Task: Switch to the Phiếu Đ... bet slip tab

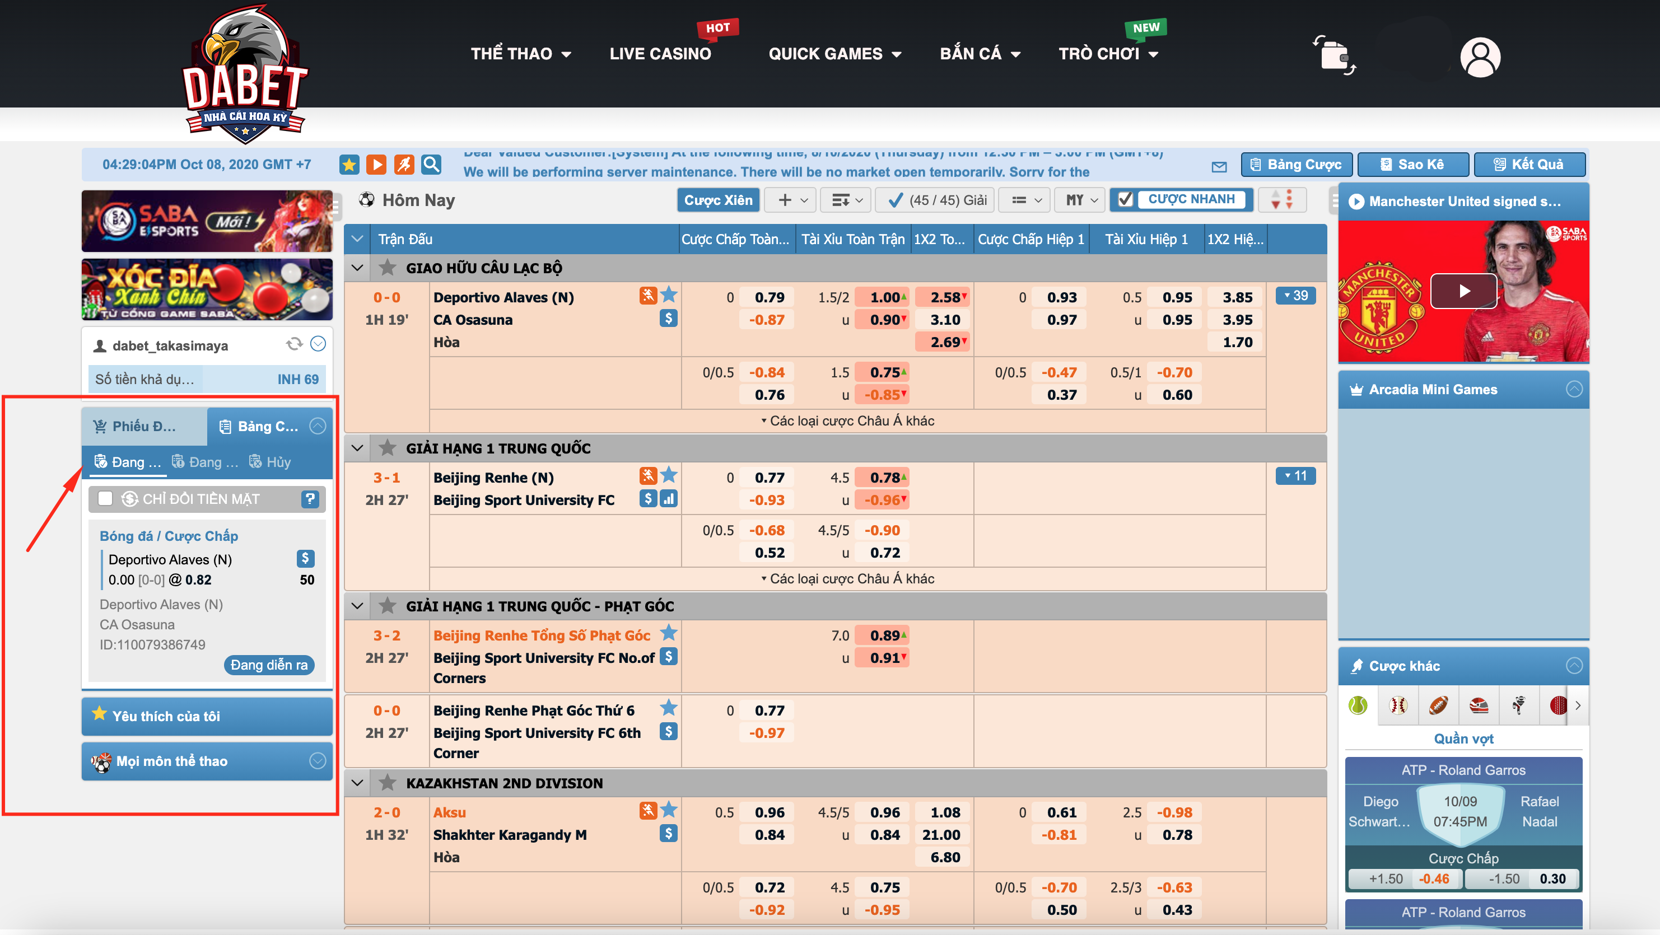Action: pyautogui.click(x=144, y=426)
